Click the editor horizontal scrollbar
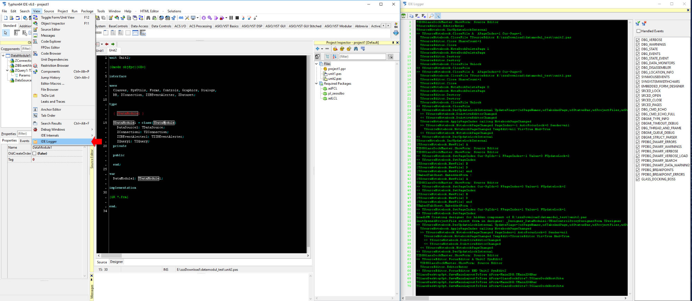The height and width of the screenshot is (301, 692). pyautogui.click(x=203, y=256)
